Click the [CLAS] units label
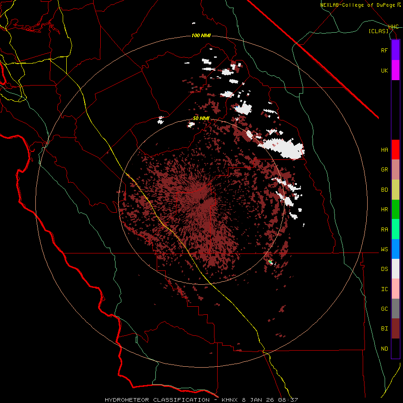Viewport: 403px width, 403px height. click(378, 31)
